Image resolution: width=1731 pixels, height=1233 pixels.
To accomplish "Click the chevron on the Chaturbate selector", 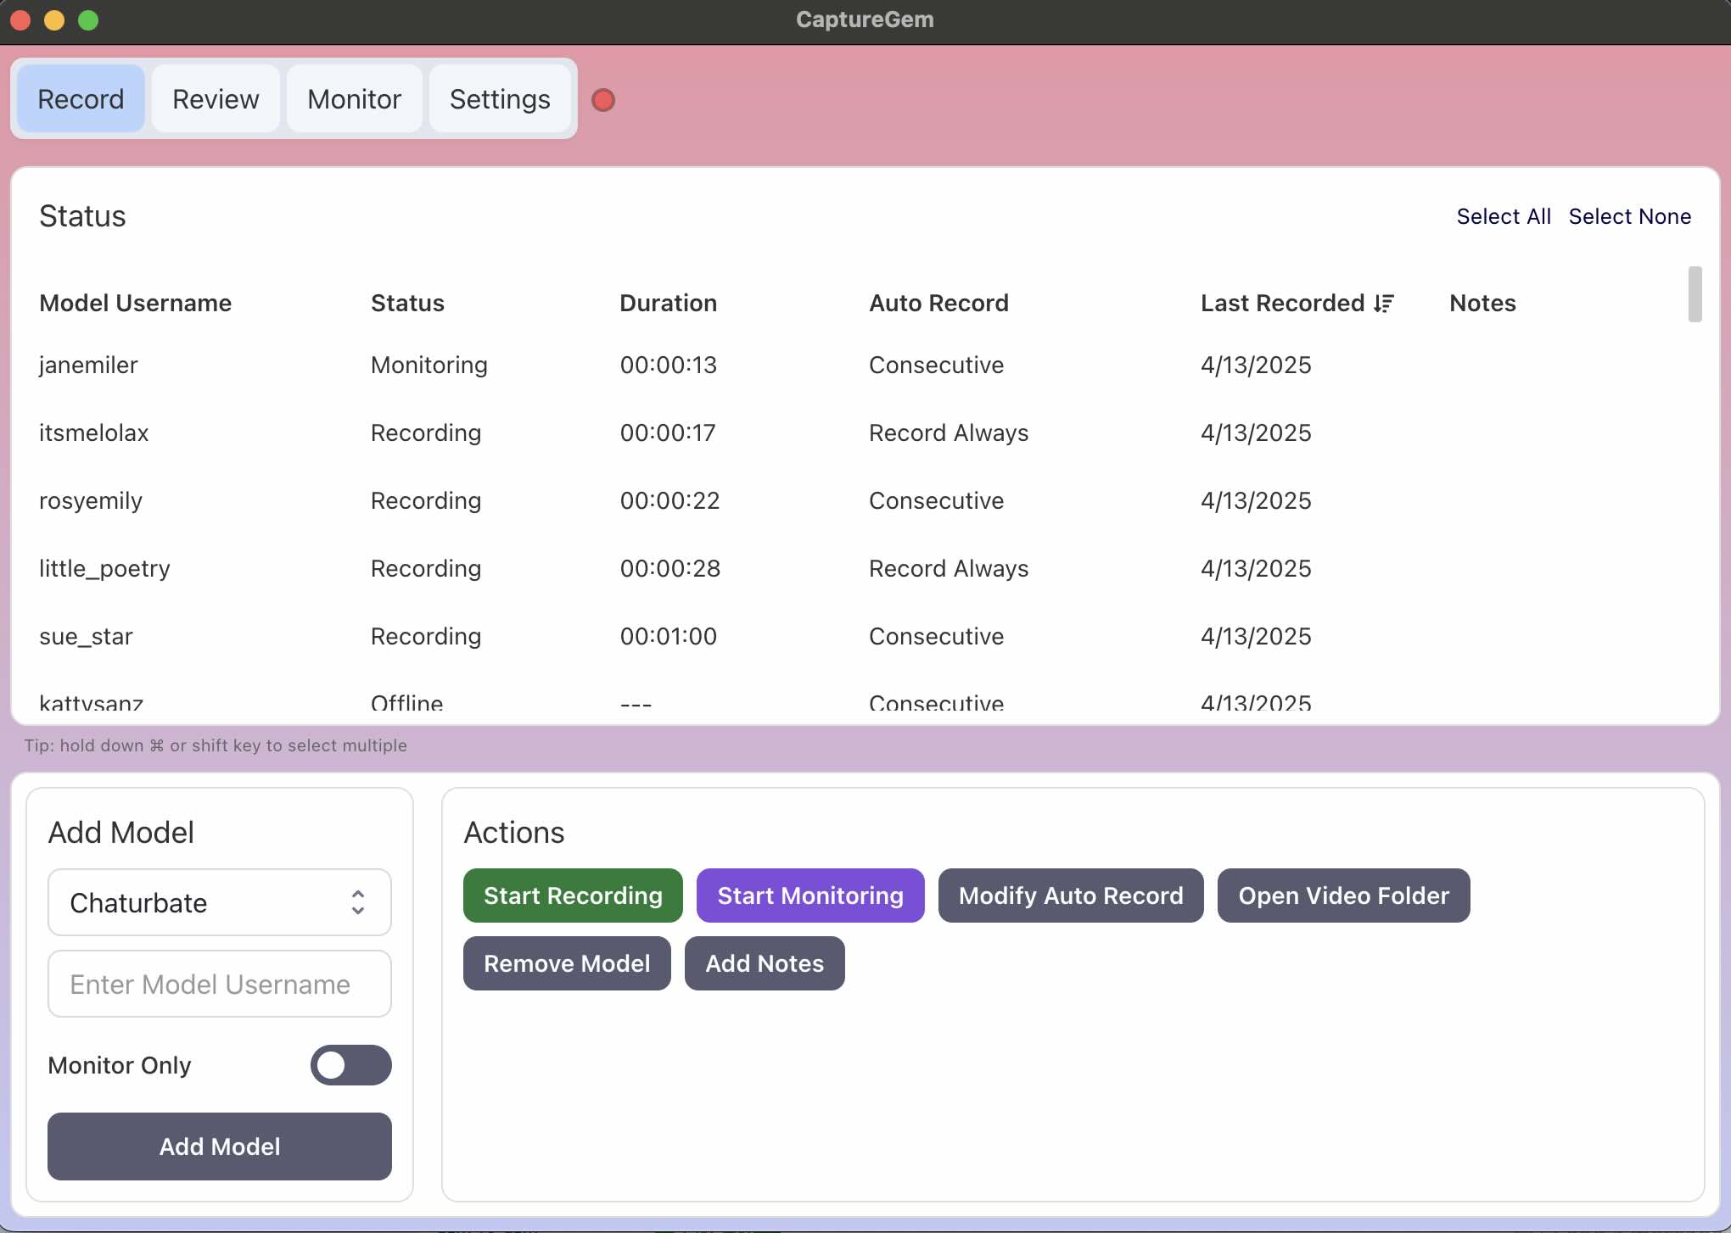I will (x=359, y=902).
